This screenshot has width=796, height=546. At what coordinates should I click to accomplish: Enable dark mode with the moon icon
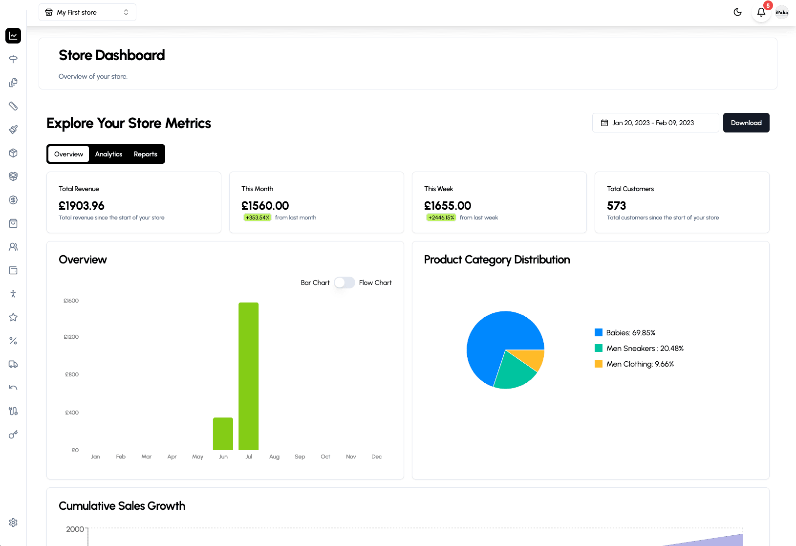point(737,12)
